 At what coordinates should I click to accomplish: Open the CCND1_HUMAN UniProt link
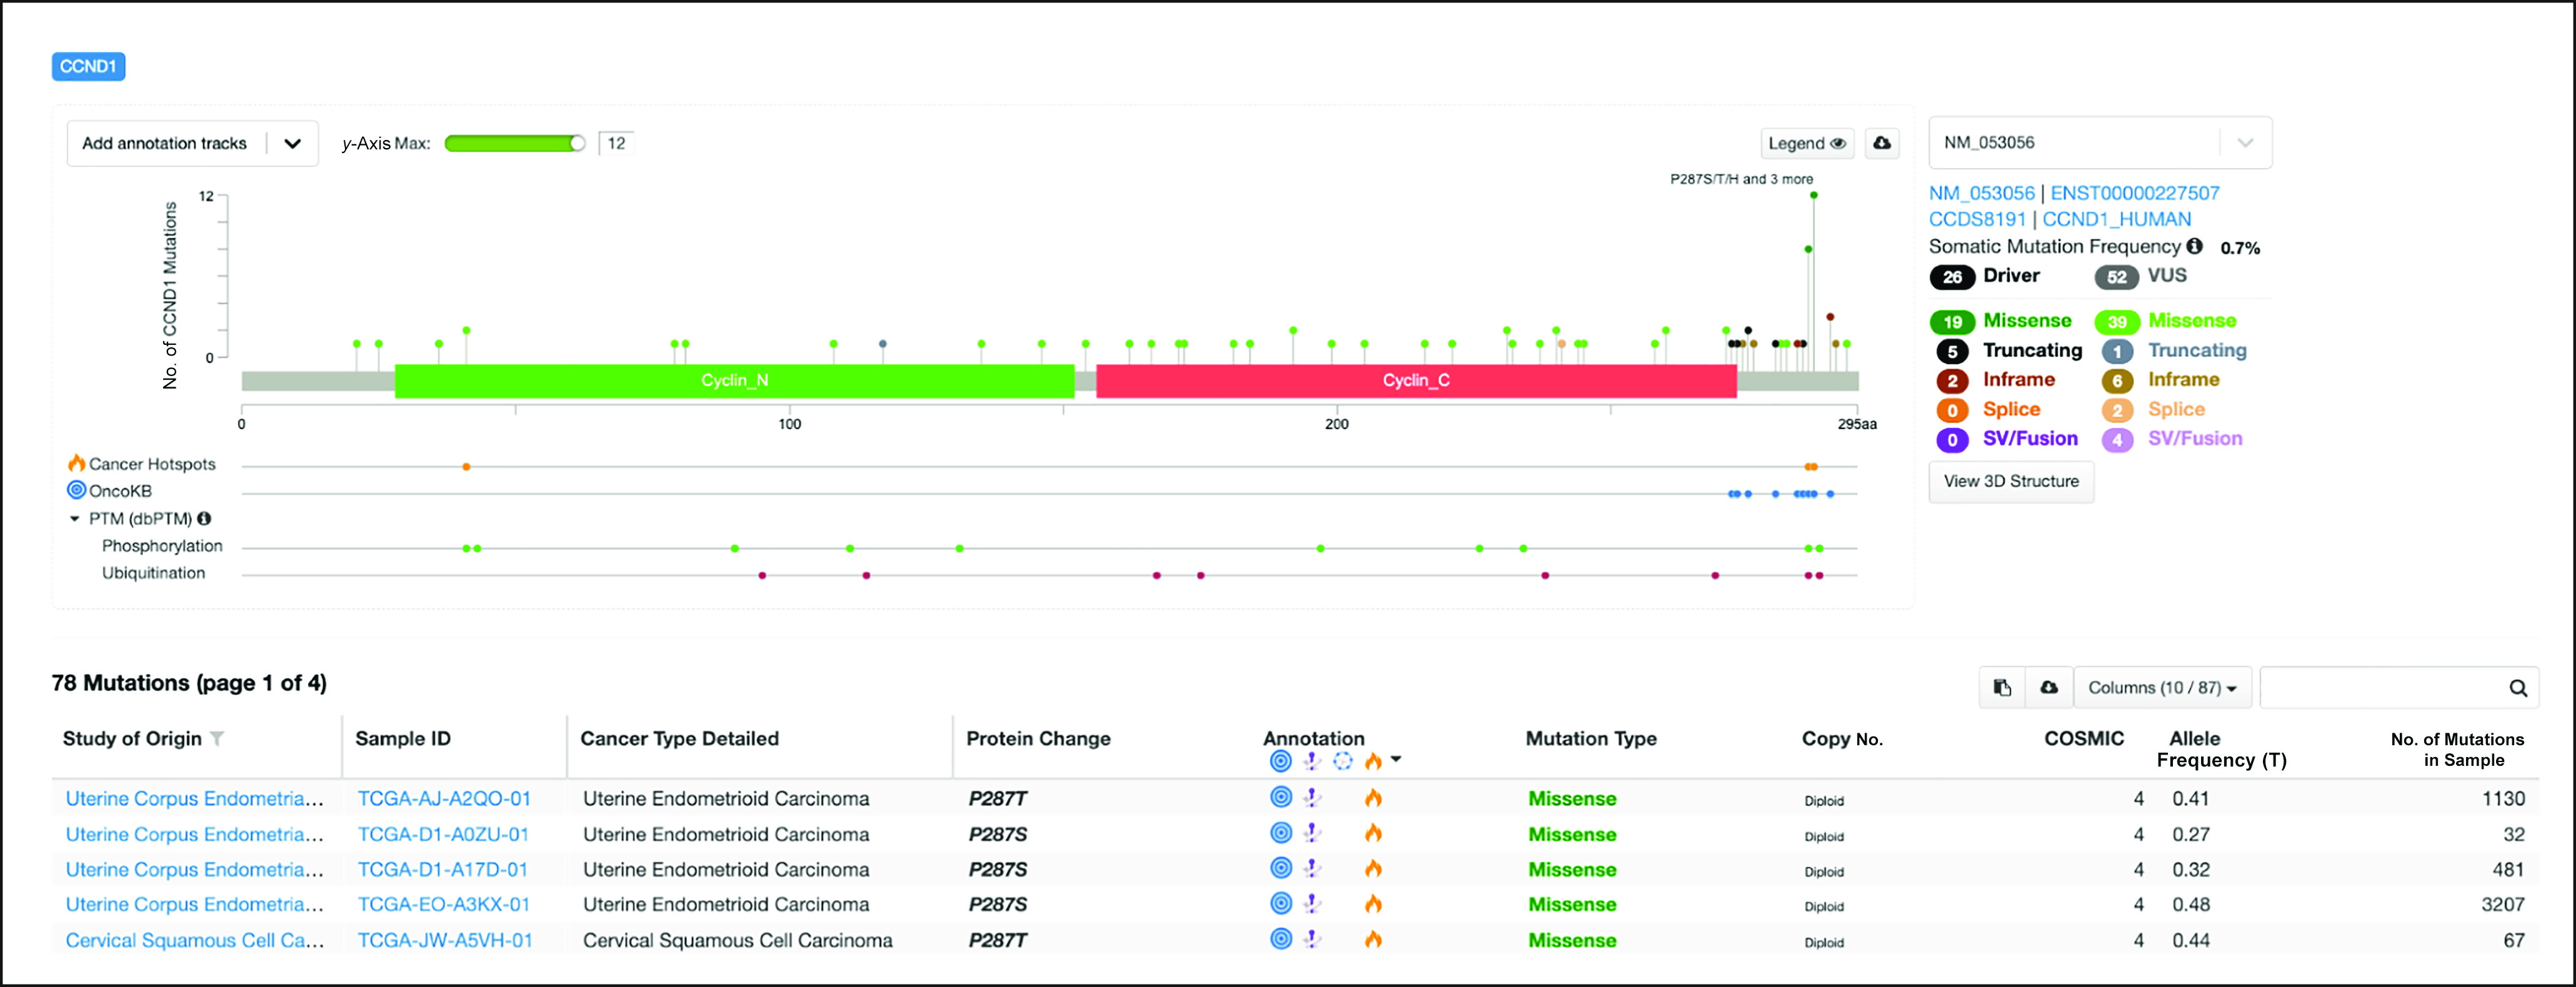pyautogui.click(x=2117, y=219)
